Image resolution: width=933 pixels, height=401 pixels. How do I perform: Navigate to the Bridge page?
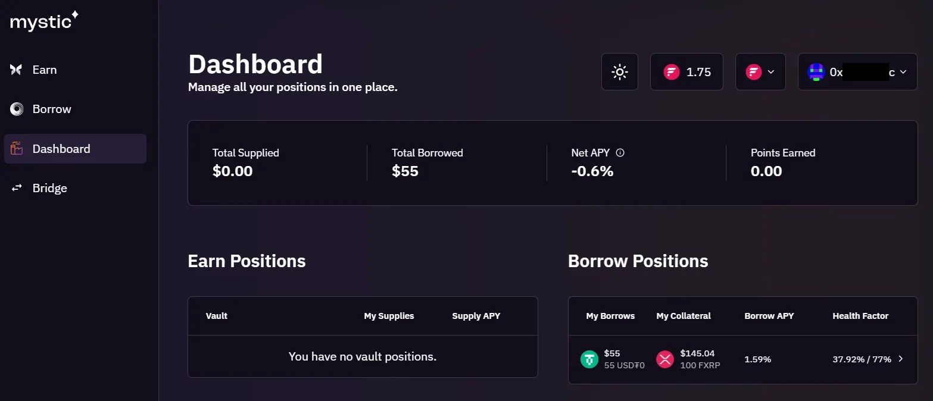49,188
